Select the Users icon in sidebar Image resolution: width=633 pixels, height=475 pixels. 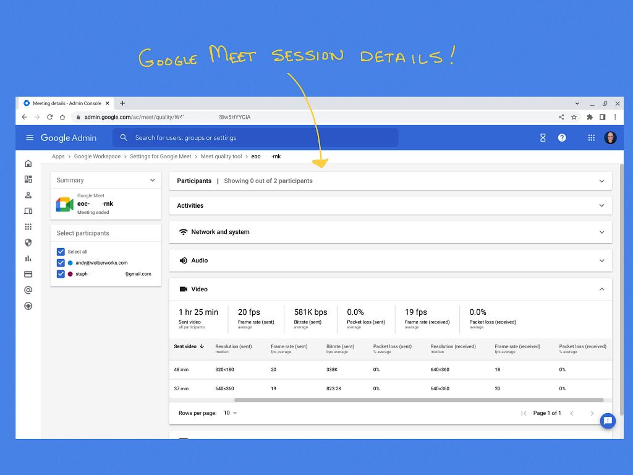(28, 195)
